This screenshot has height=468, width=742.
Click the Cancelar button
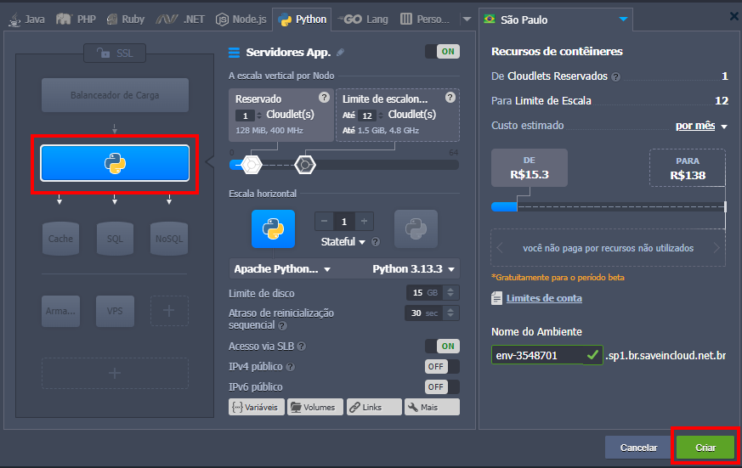638,448
